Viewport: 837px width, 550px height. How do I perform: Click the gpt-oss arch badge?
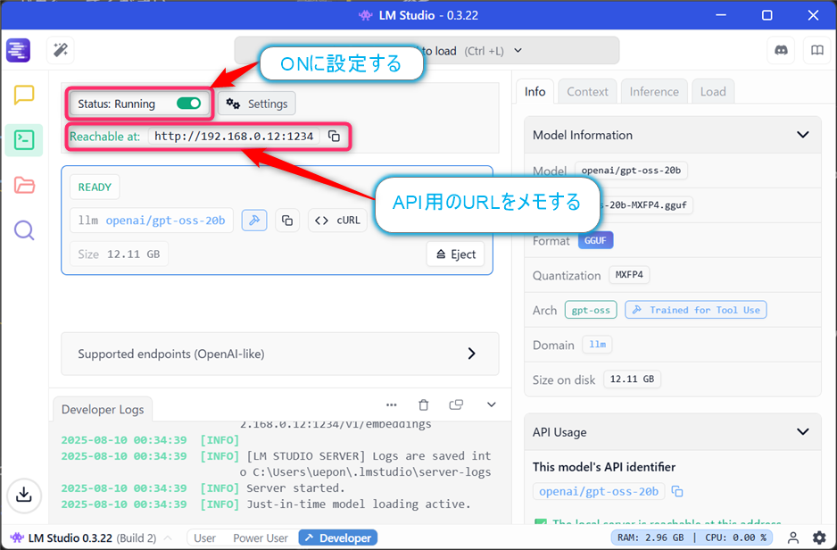(x=591, y=310)
